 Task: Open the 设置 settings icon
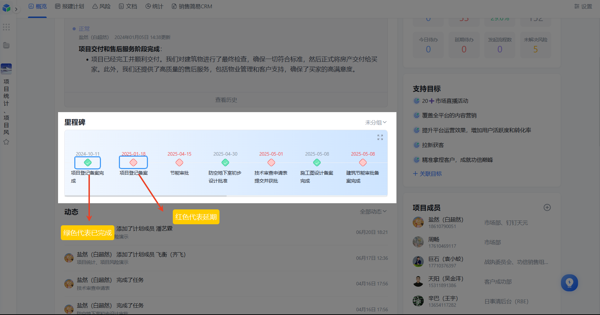[583, 6]
